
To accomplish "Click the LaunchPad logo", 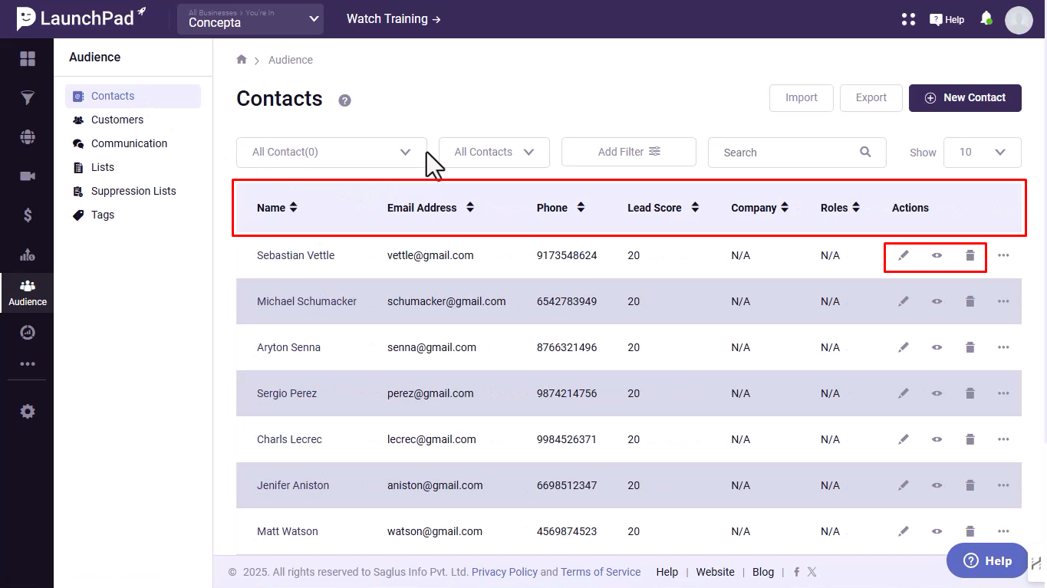I will (81, 18).
